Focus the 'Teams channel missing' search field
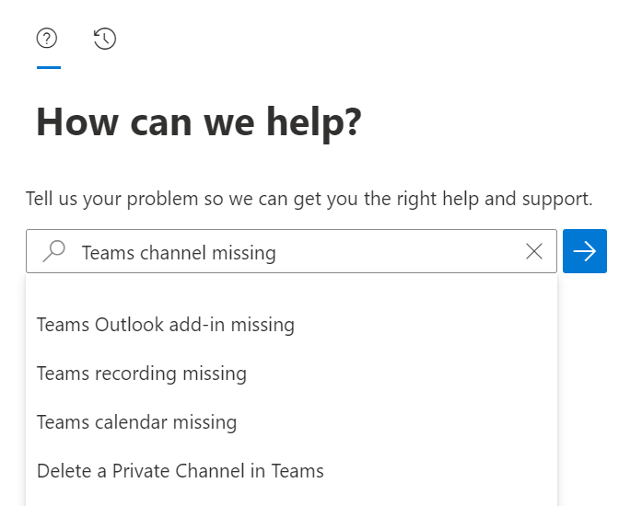 pyautogui.click(x=291, y=251)
